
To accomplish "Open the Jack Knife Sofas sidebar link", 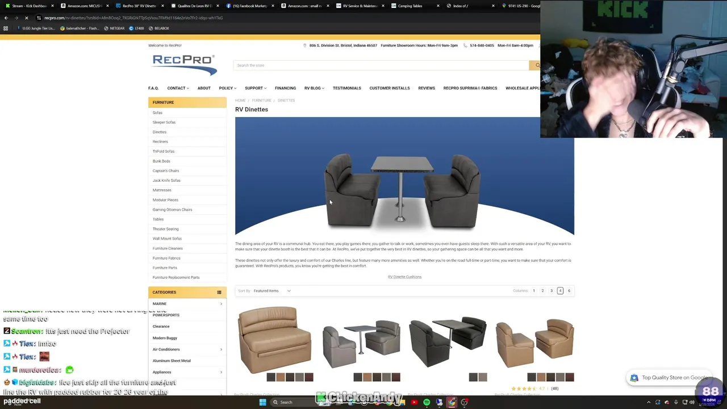I will click(x=166, y=181).
